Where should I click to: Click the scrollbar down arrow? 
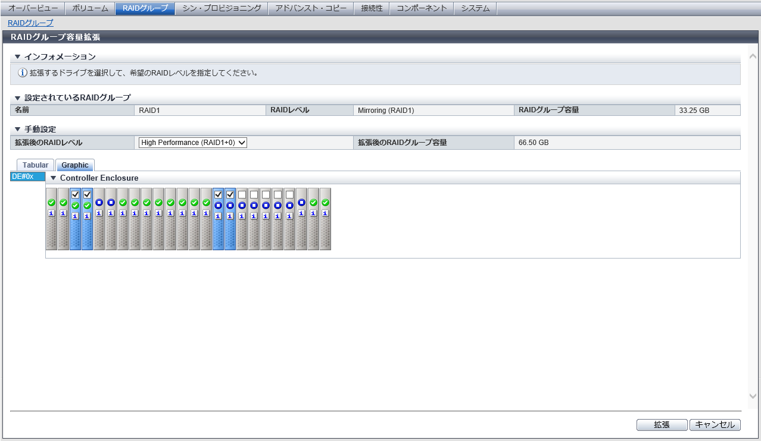(x=753, y=396)
